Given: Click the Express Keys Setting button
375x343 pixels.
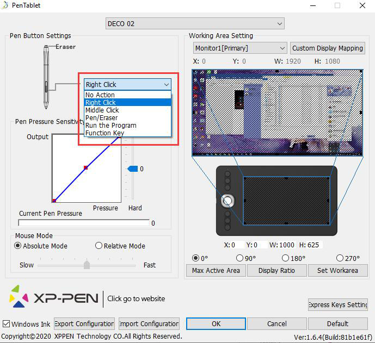Looking at the screenshot, I should 337,304.
